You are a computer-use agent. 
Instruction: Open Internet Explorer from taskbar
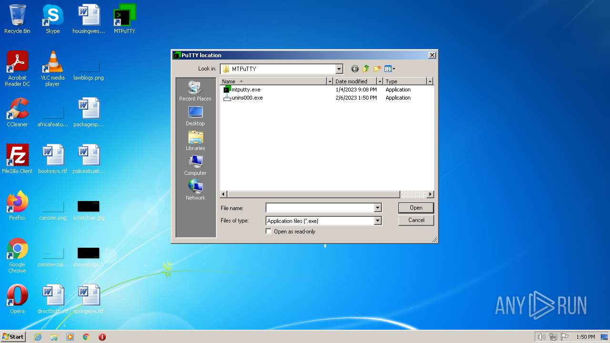pos(38,337)
